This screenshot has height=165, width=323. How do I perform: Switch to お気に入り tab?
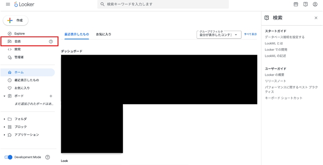[x=103, y=34]
